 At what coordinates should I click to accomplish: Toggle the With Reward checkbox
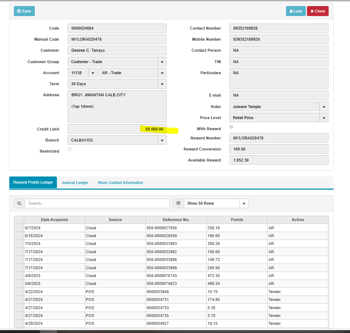coord(232,127)
